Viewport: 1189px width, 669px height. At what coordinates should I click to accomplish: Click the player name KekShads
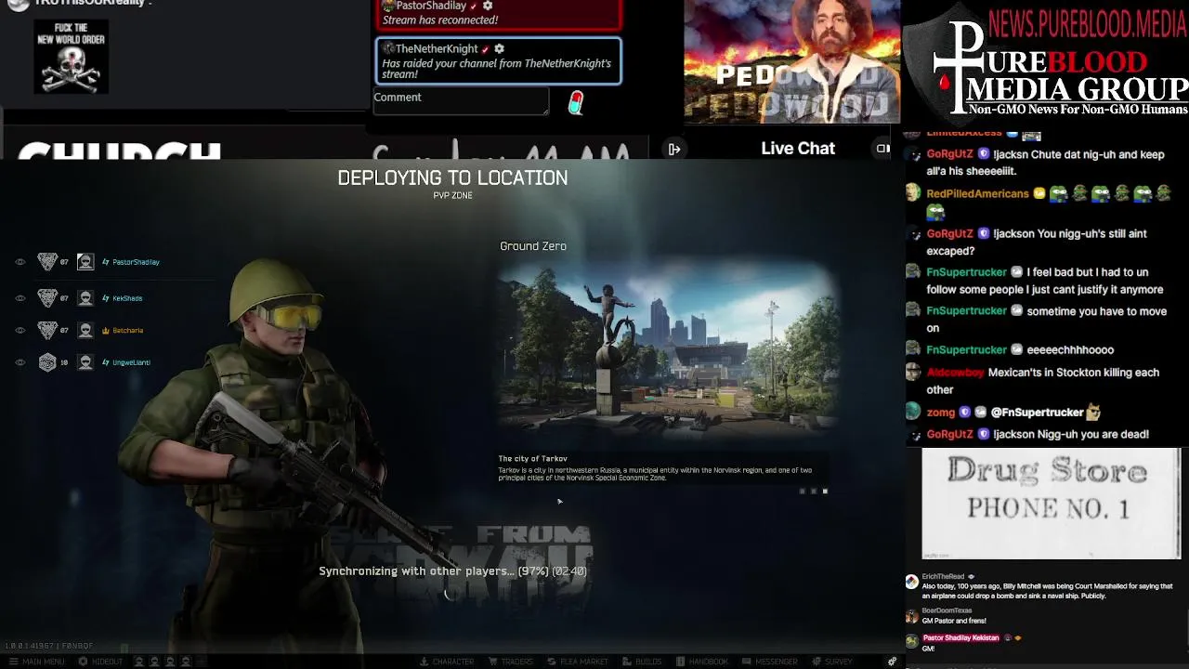coord(127,298)
